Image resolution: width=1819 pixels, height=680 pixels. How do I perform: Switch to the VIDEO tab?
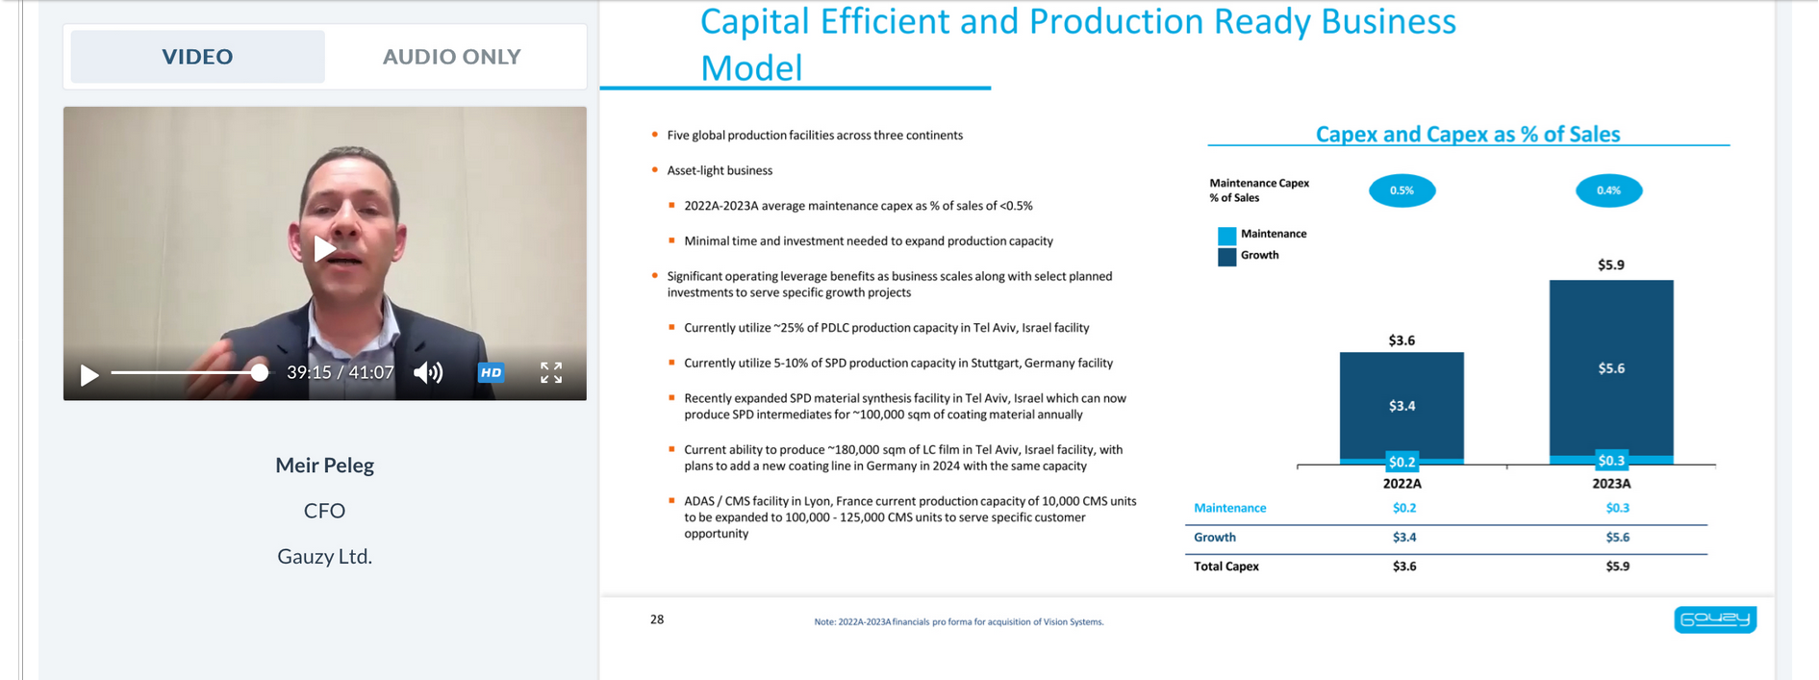coord(197,57)
